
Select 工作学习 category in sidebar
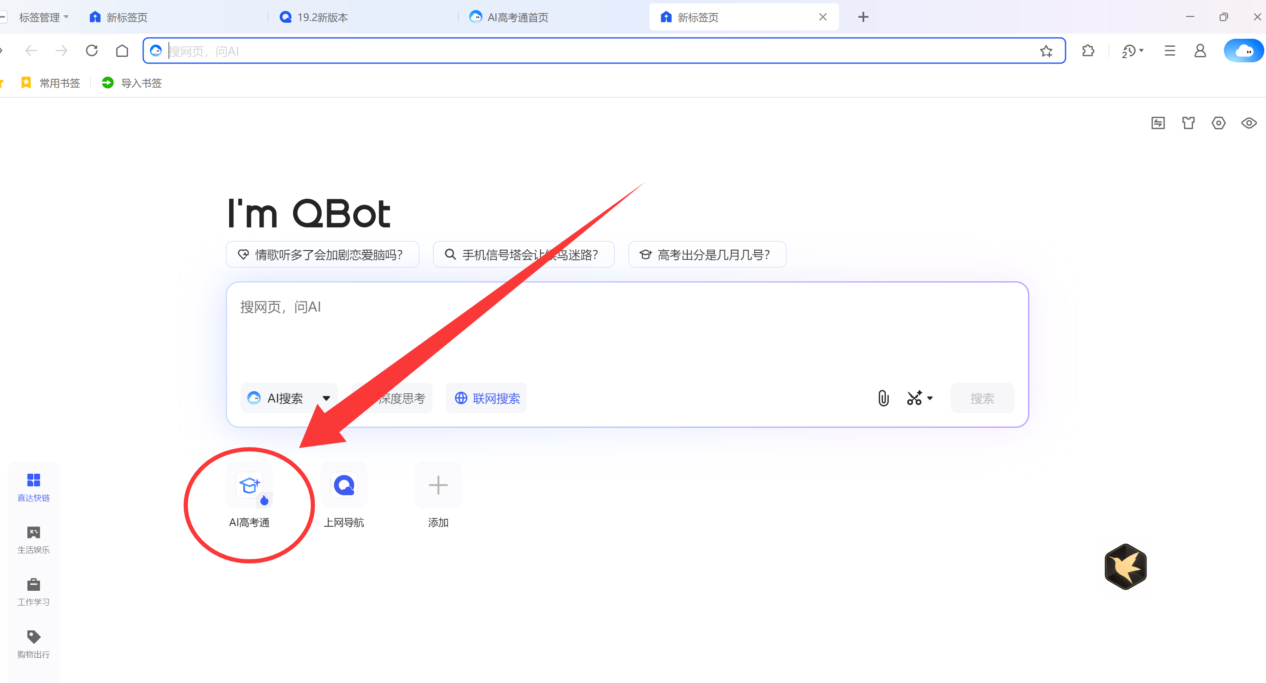click(33, 592)
